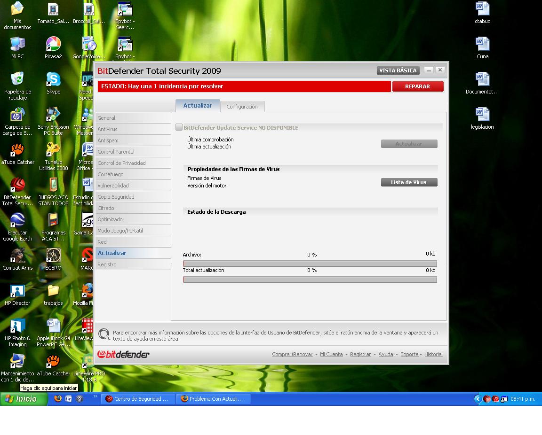The height and width of the screenshot is (435, 542).
Task: Open Red section in sidebar
Action: [133, 242]
